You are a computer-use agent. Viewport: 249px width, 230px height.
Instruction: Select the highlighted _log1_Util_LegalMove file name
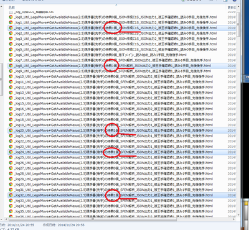point(115,28)
